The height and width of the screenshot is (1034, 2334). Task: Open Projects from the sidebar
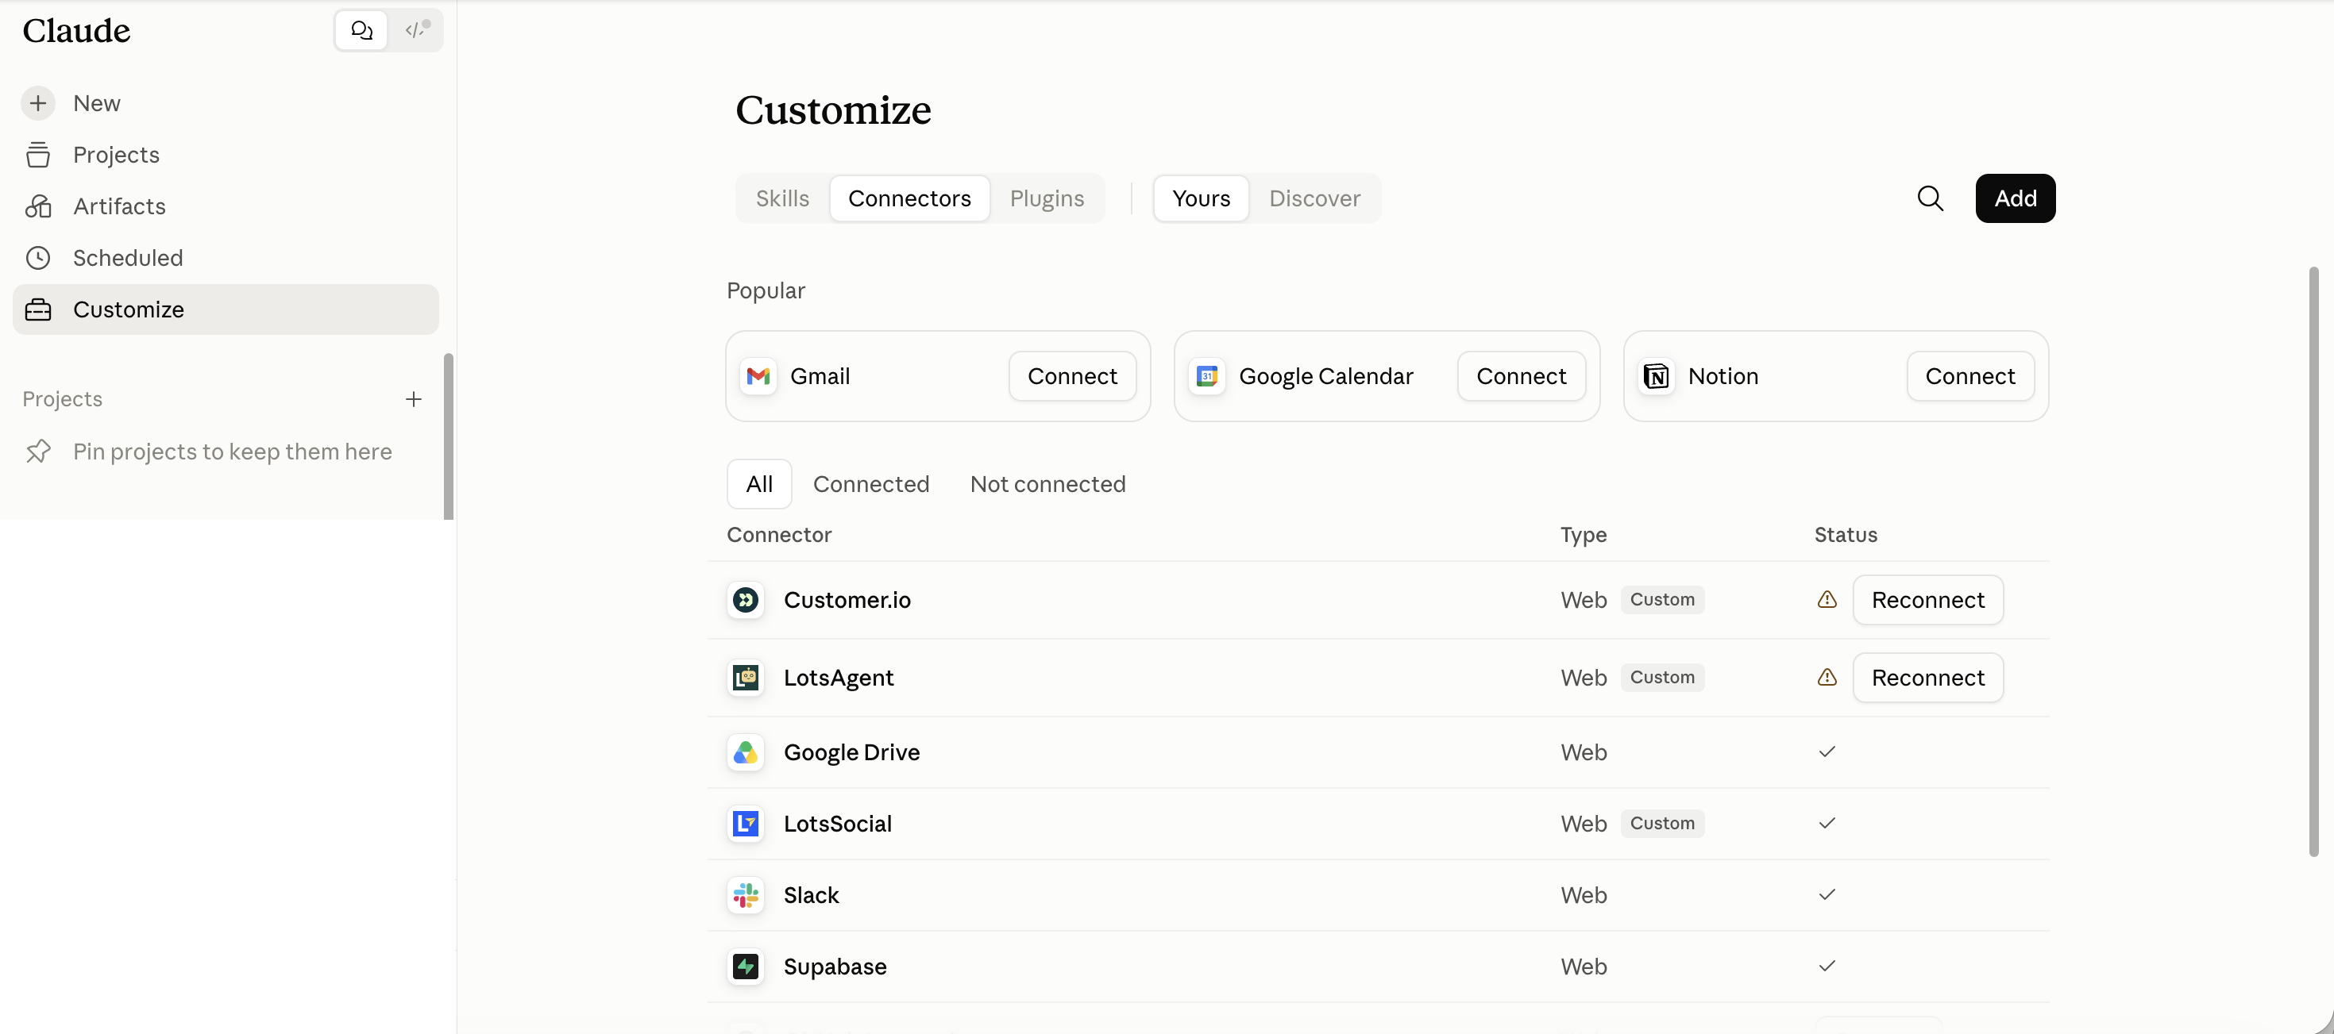tap(116, 155)
